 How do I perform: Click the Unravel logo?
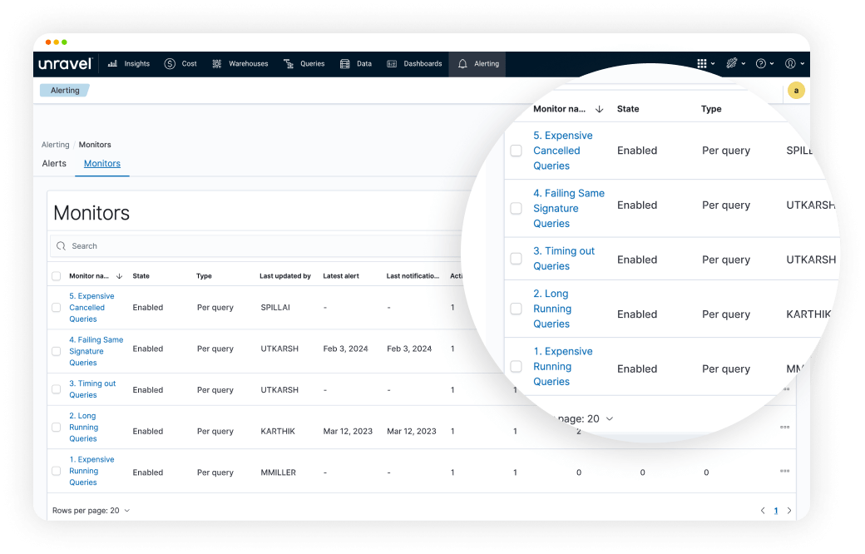[65, 64]
